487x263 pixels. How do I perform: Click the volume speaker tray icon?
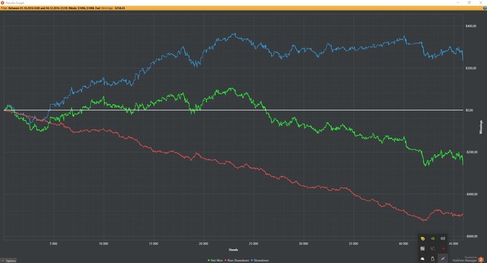click(442, 239)
